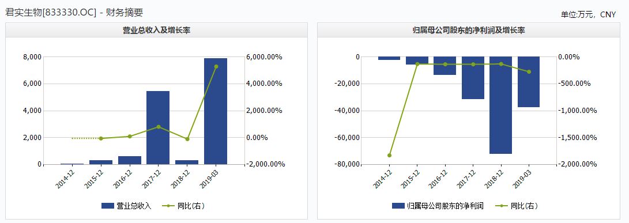Screen dimensions: 629x223
Task: Toggle the 营业总收入 legend swatch
Action: [108, 206]
